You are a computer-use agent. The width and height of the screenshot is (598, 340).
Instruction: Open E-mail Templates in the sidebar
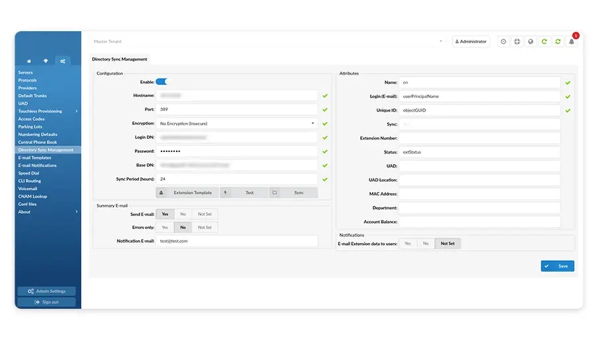[x=35, y=157]
